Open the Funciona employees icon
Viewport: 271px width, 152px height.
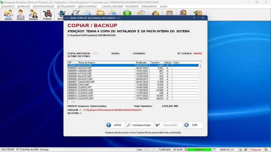tap(33, 15)
